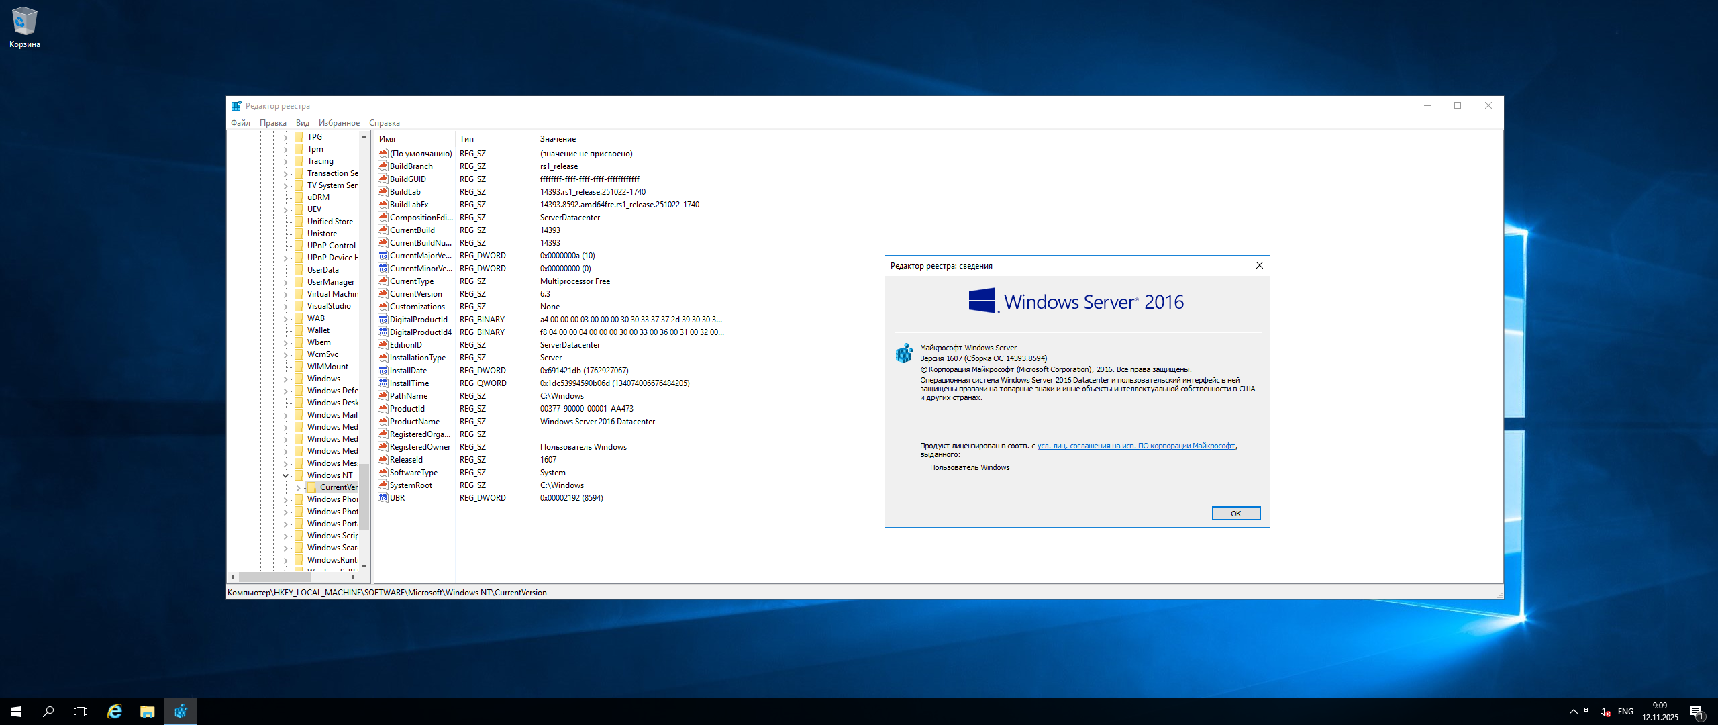The height and width of the screenshot is (725, 1718).
Task: Open Internet Explorer from taskbar
Action: (115, 712)
